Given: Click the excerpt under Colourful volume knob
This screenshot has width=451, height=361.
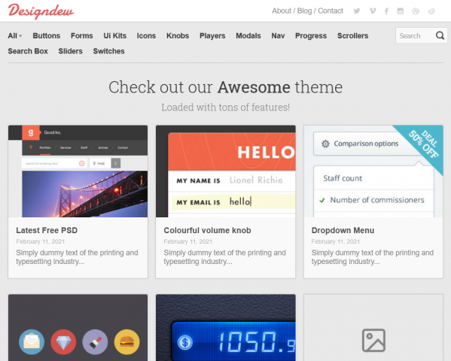Looking at the screenshot, I should [224, 257].
